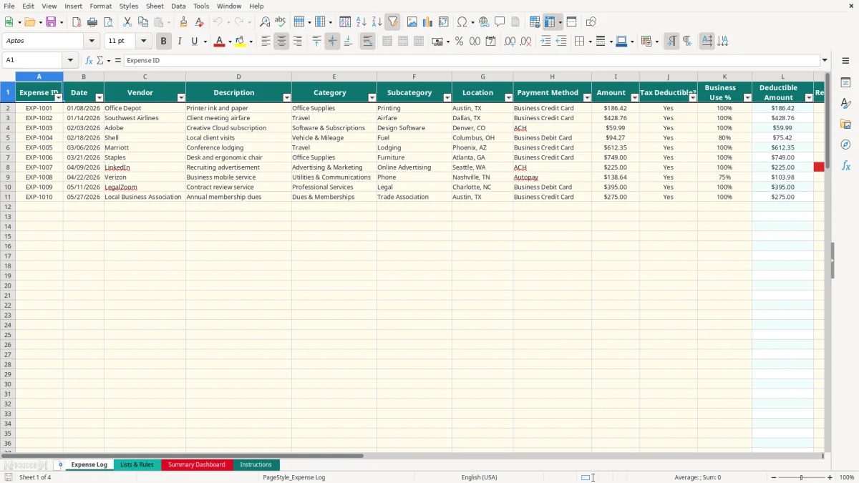
Task: Open the sidebar Styles panel icon
Action: point(845,104)
